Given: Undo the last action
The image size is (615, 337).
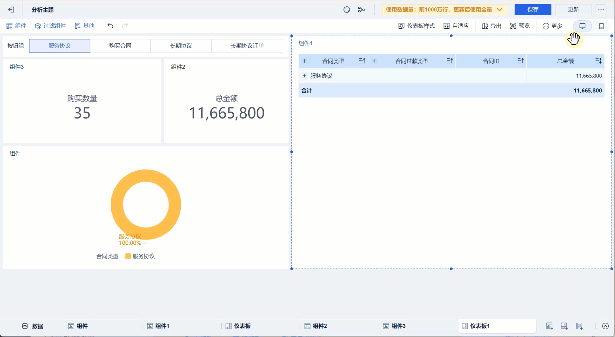Looking at the screenshot, I should [x=110, y=26].
